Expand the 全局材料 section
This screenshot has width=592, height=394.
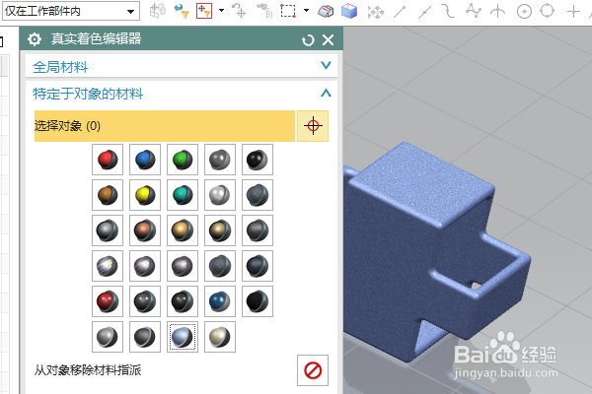tap(326, 66)
